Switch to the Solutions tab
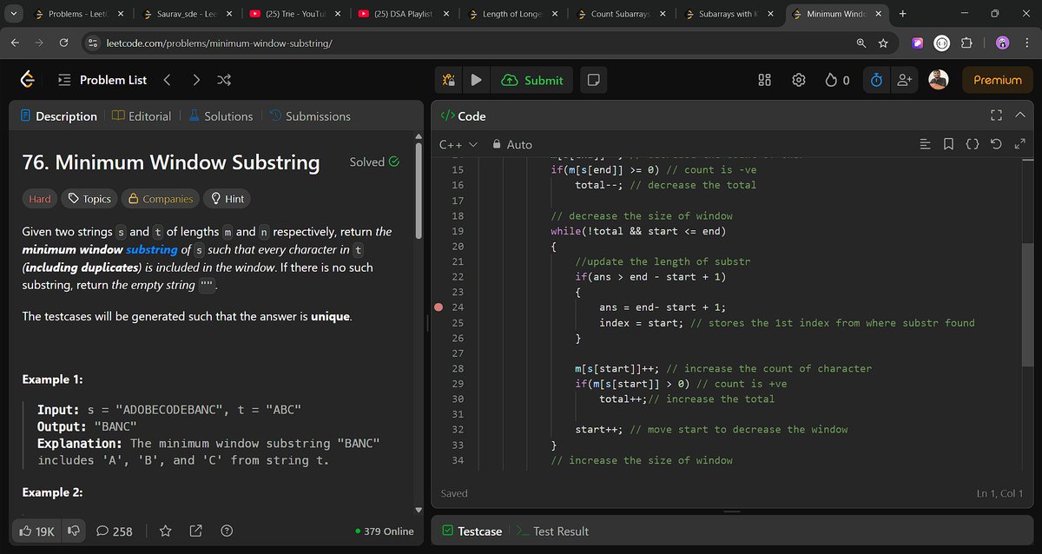This screenshot has width=1042, height=554. tap(221, 115)
